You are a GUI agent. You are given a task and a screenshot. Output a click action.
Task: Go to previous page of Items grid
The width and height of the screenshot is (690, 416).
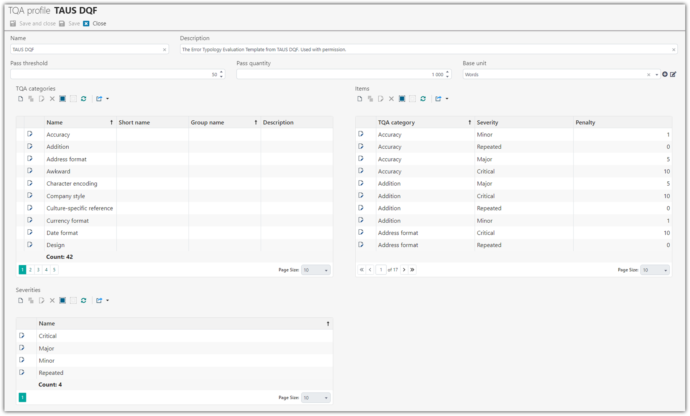click(370, 270)
